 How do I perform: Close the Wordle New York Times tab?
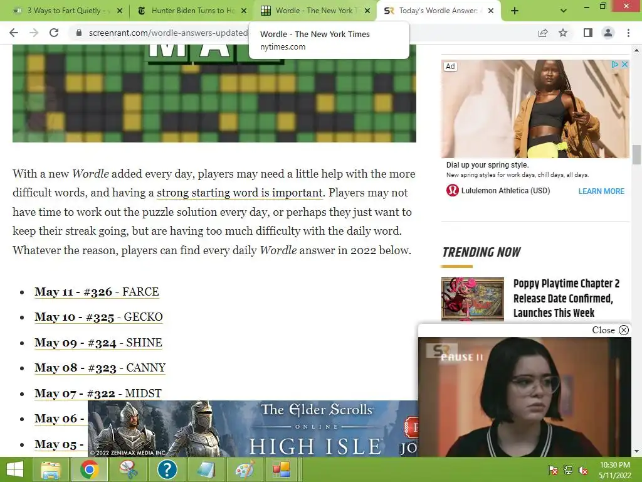coord(367,11)
